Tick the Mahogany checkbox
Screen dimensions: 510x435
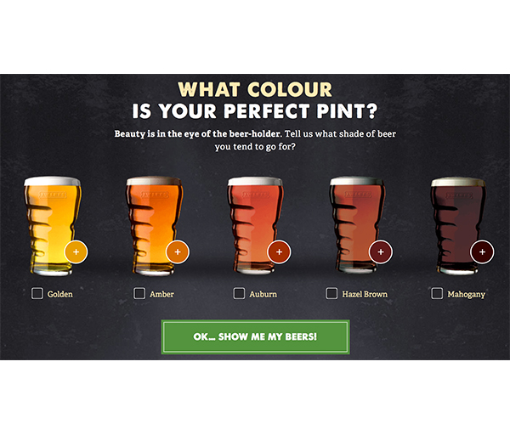point(437,293)
